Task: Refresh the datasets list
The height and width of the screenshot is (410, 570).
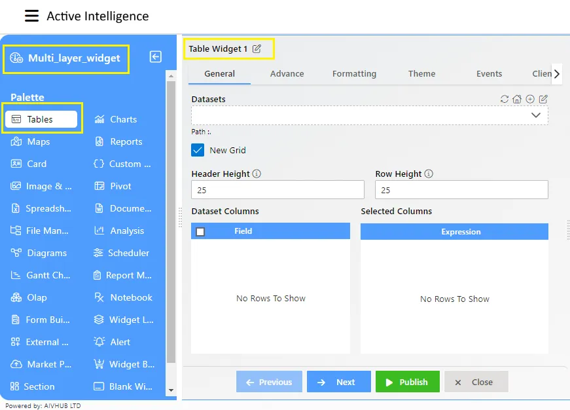Action: tap(504, 99)
